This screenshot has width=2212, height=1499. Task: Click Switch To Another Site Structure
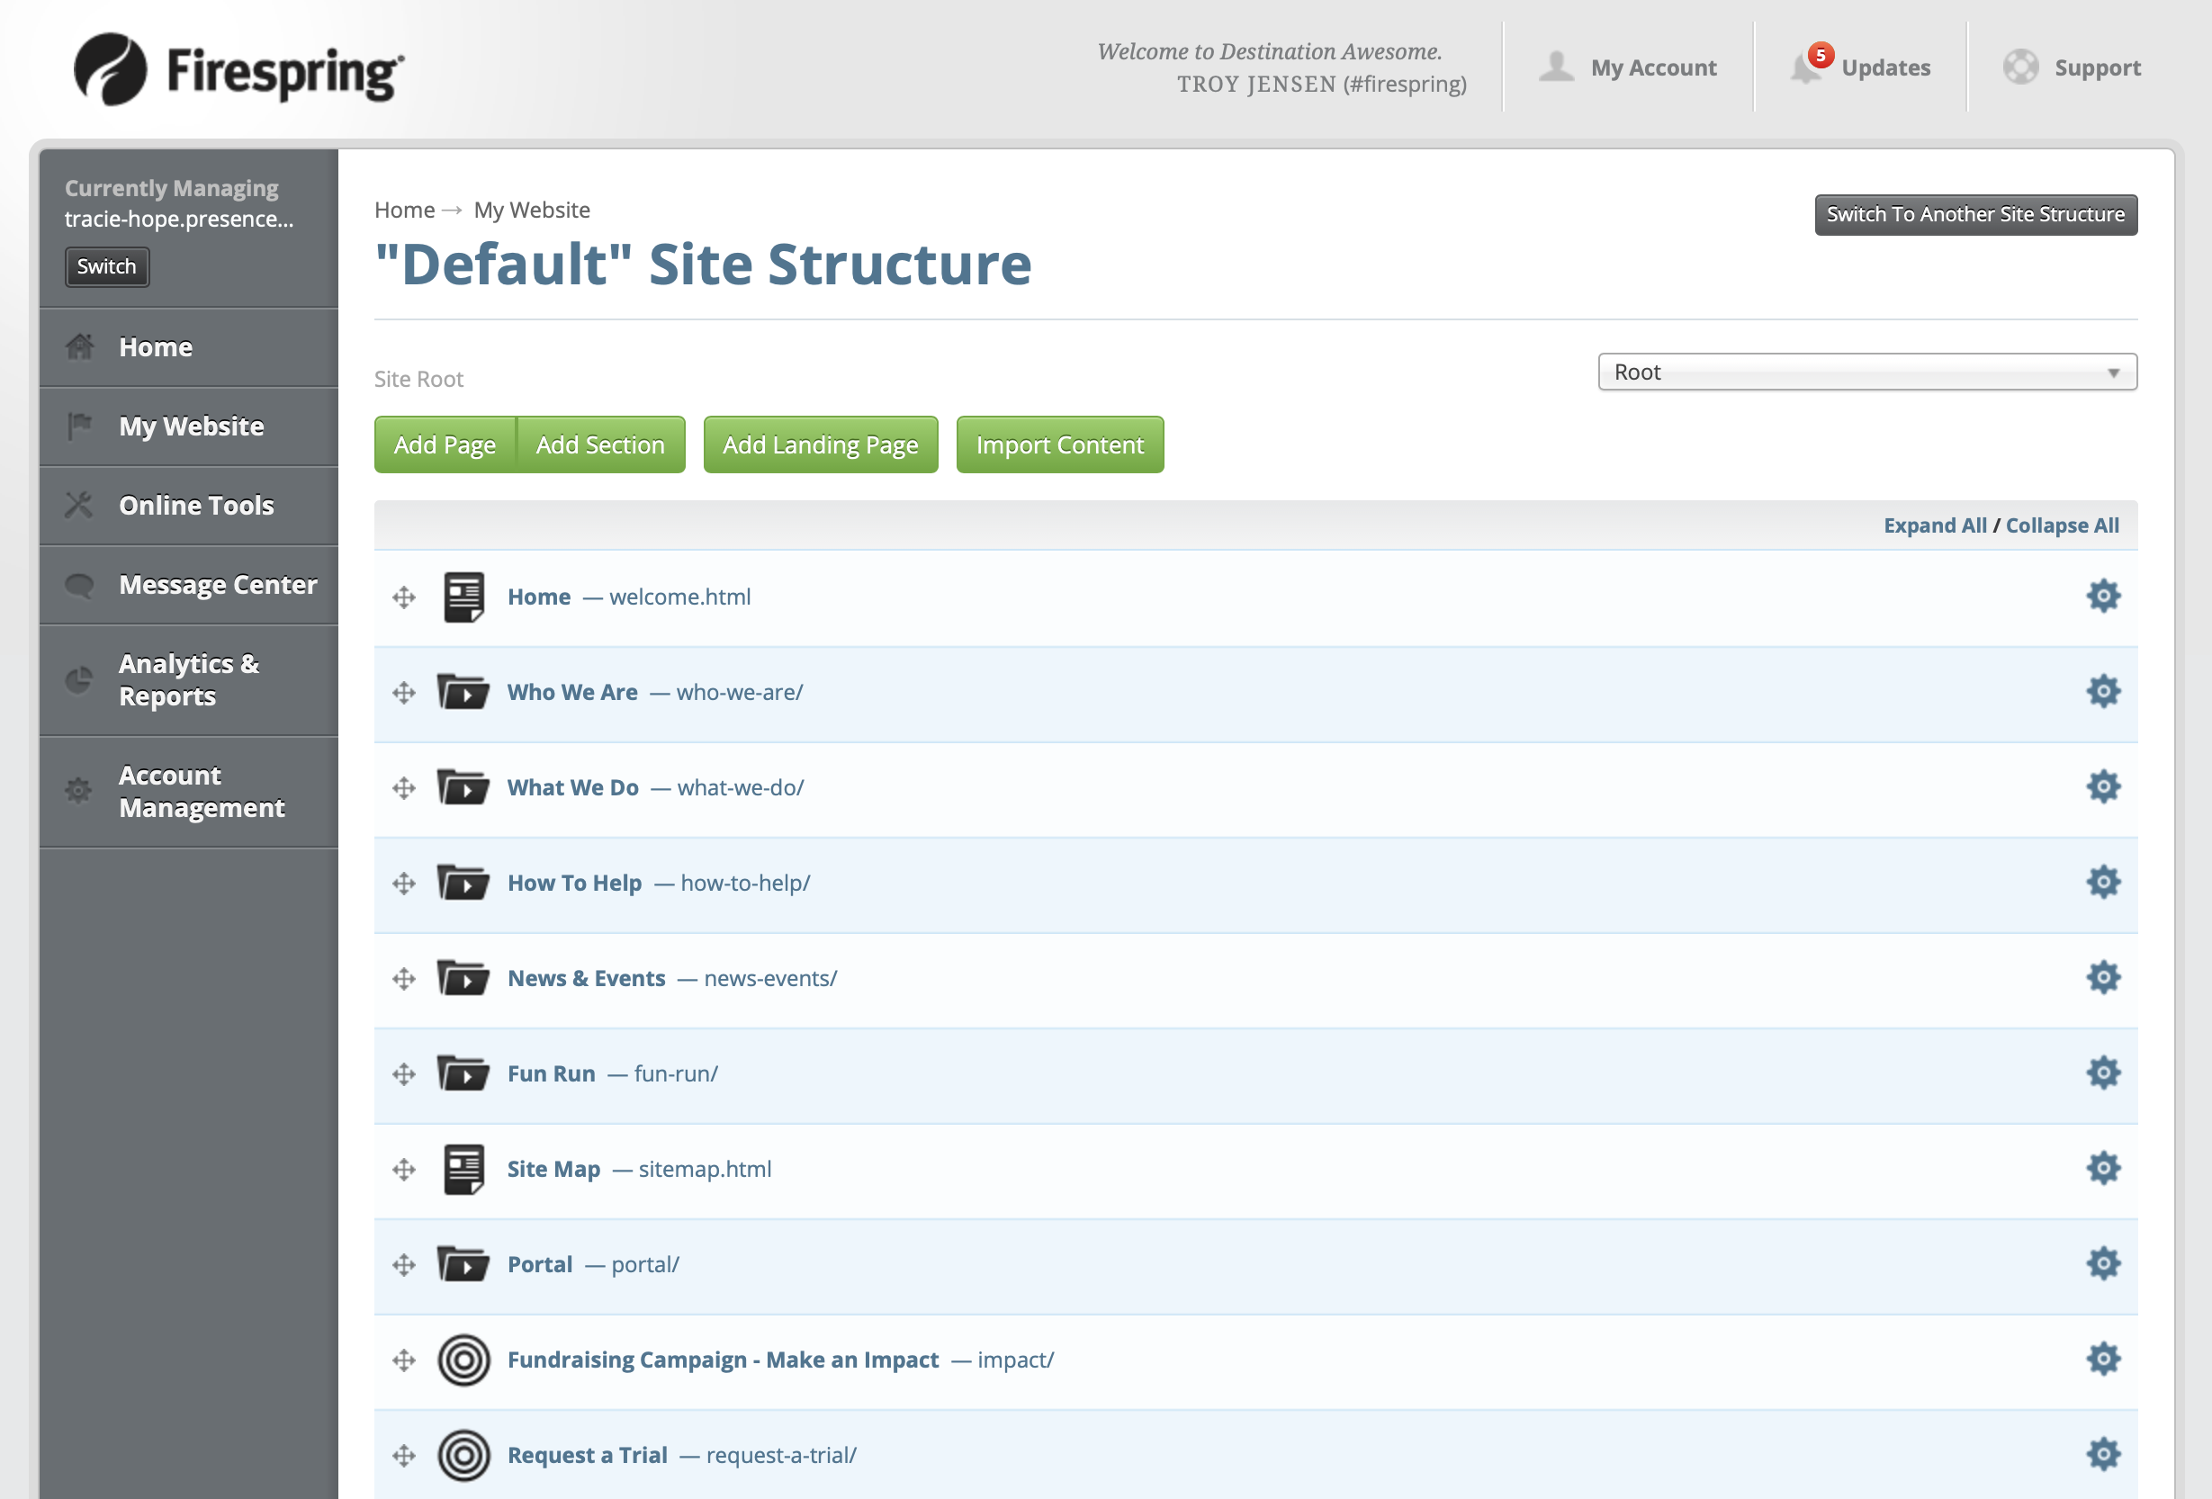click(x=1975, y=214)
